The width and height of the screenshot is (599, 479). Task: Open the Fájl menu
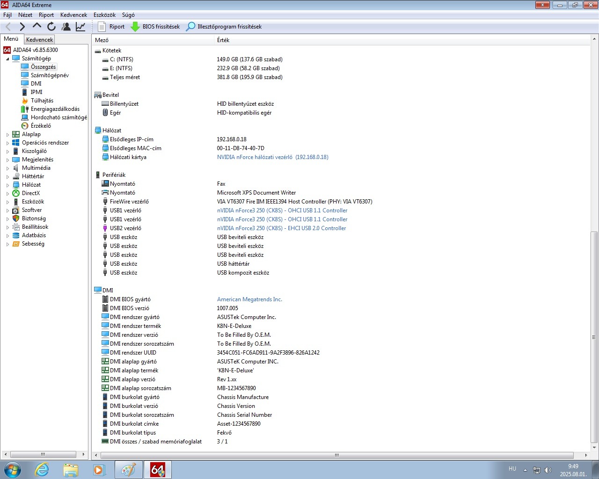pyautogui.click(x=7, y=15)
